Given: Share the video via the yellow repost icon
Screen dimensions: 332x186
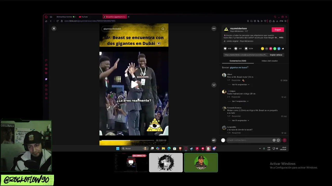Looking at the screenshot, I should (x=262, y=49).
